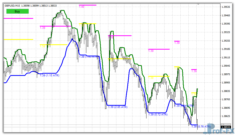Select the 1.39 (1.43 ATR) blue label
Viewport: 235px width, 135px height.
coord(89,57)
